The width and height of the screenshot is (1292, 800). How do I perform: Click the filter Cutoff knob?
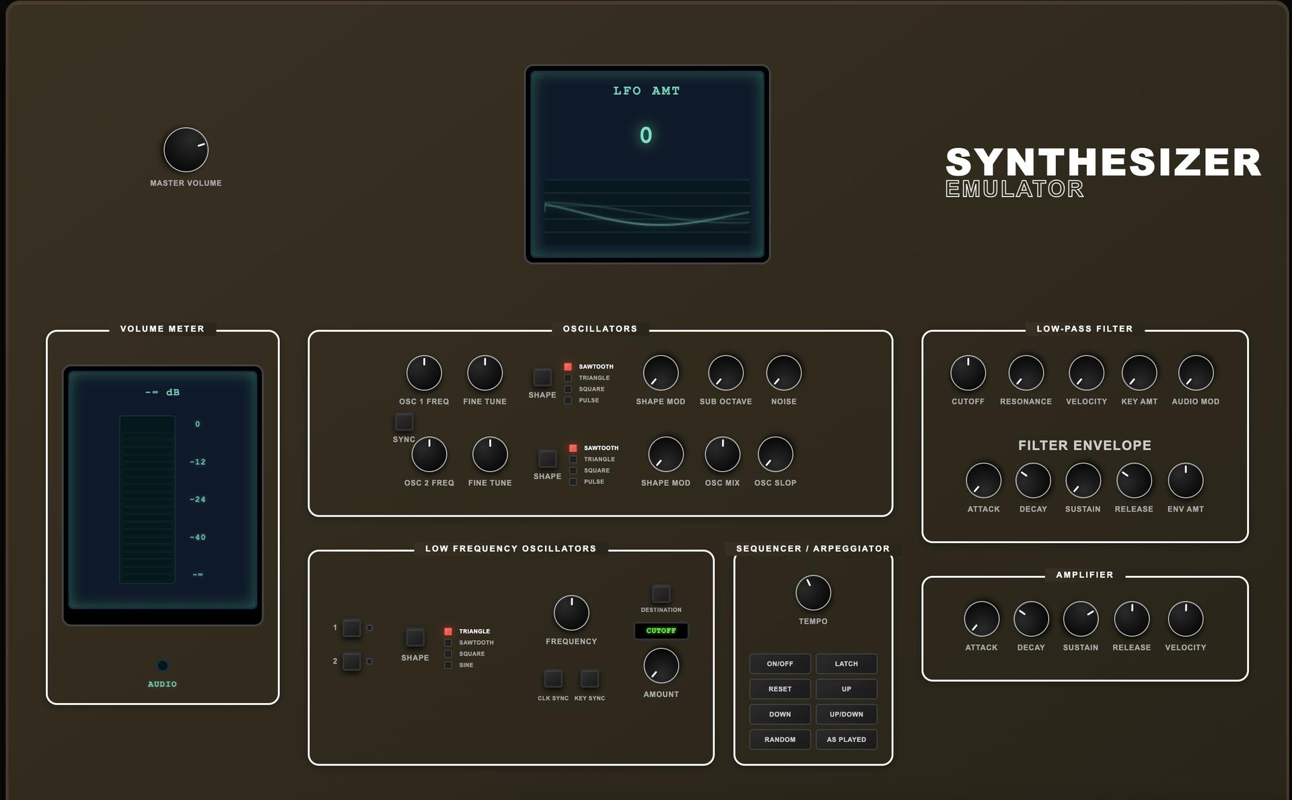pyautogui.click(x=968, y=373)
